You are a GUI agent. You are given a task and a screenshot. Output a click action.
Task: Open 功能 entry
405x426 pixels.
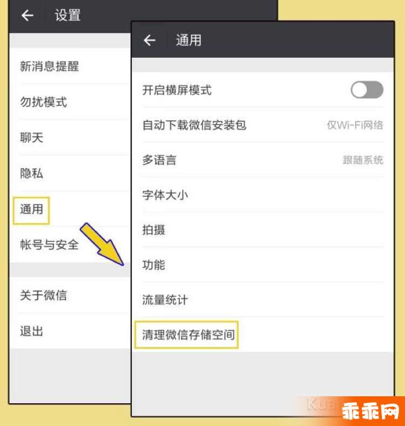pos(263,264)
